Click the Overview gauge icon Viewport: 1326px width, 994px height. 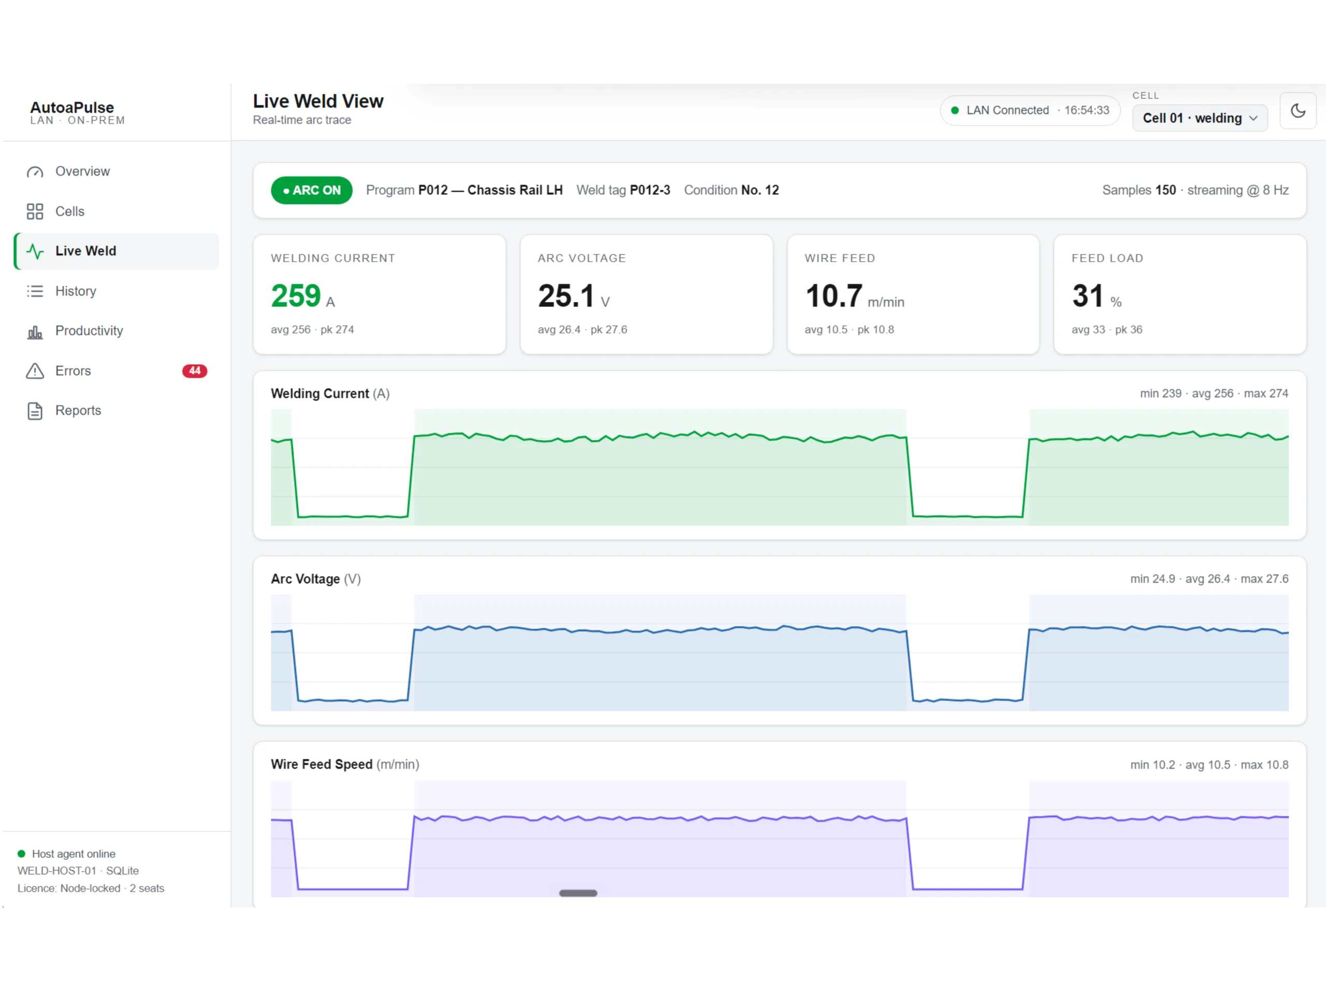tap(35, 172)
